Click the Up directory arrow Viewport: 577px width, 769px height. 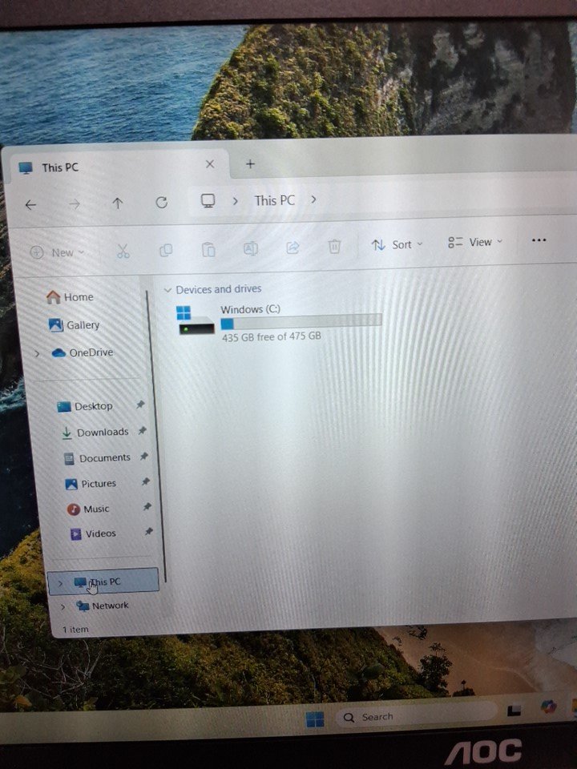click(118, 203)
